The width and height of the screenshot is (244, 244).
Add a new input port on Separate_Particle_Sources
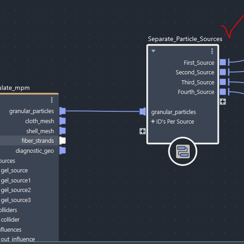click(143, 131)
